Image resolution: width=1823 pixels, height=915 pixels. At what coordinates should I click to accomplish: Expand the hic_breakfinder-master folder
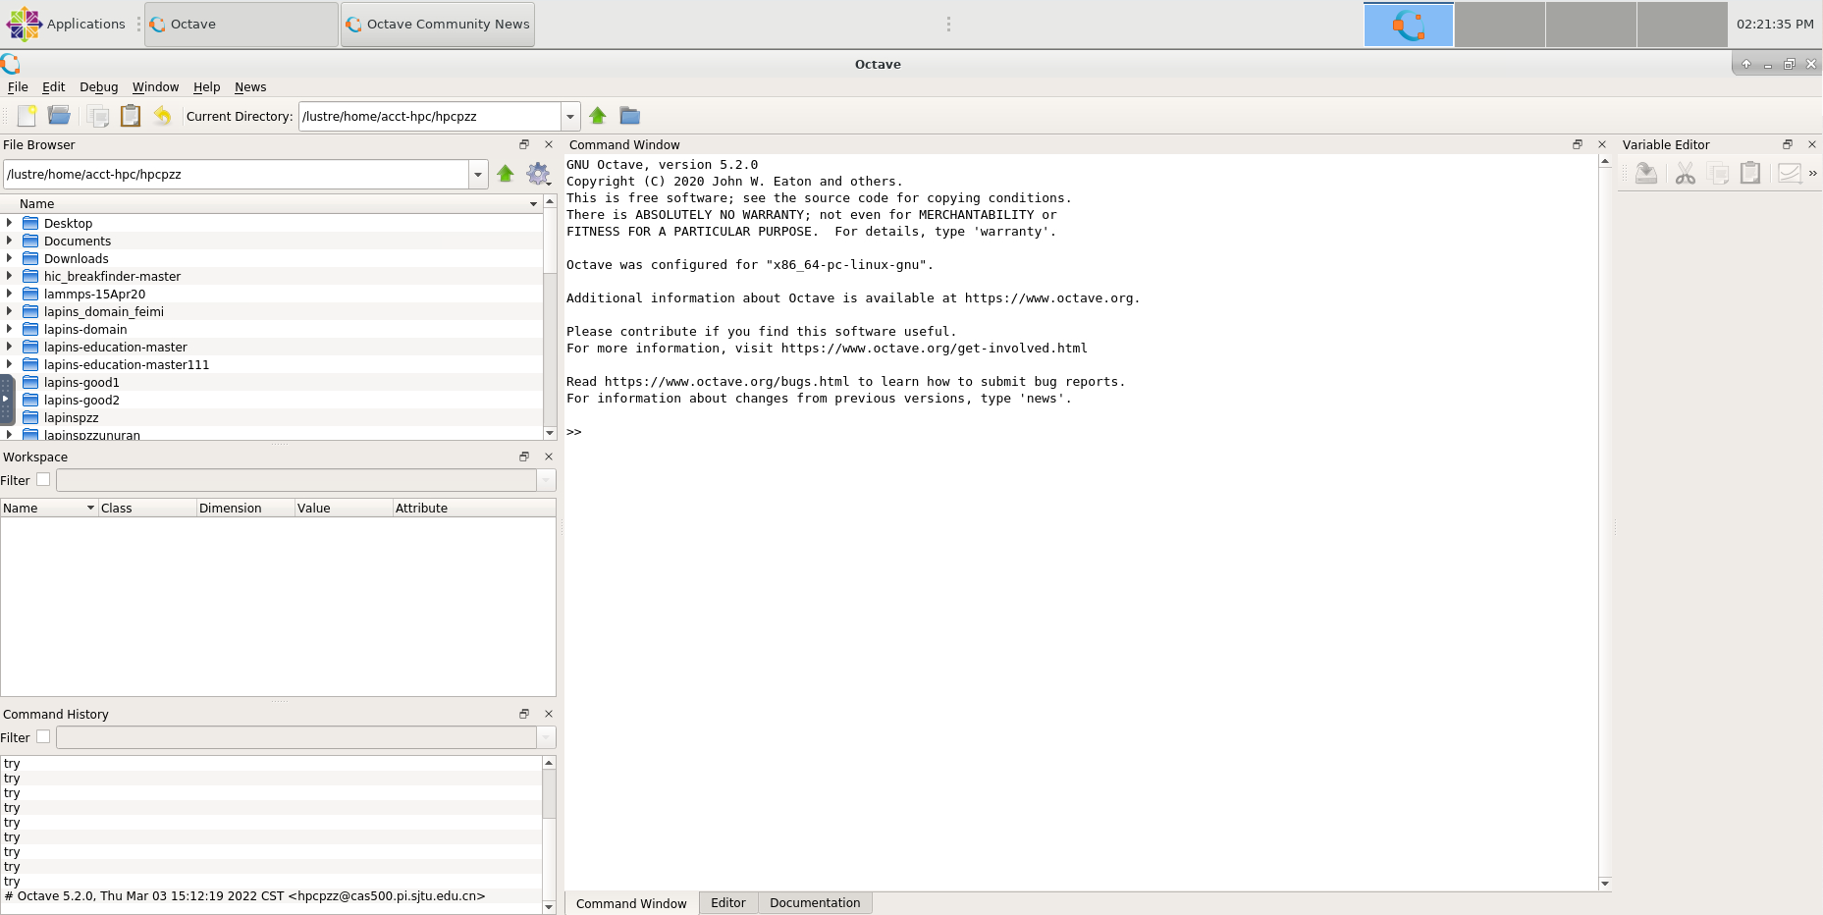pyautogui.click(x=10, y=276)
